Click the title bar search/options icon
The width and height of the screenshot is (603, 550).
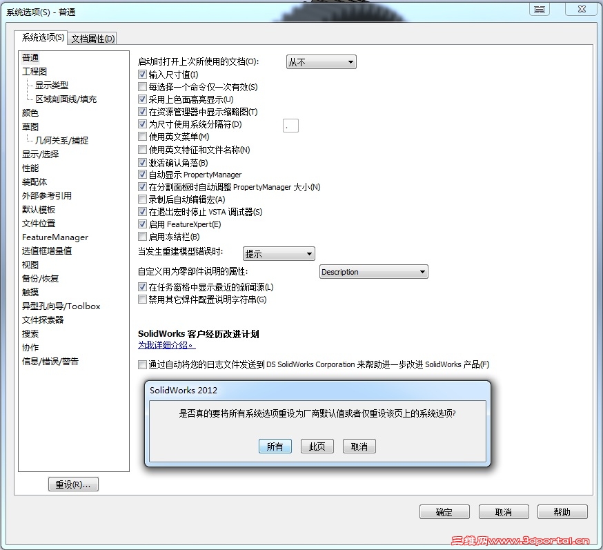click(539, 9)
